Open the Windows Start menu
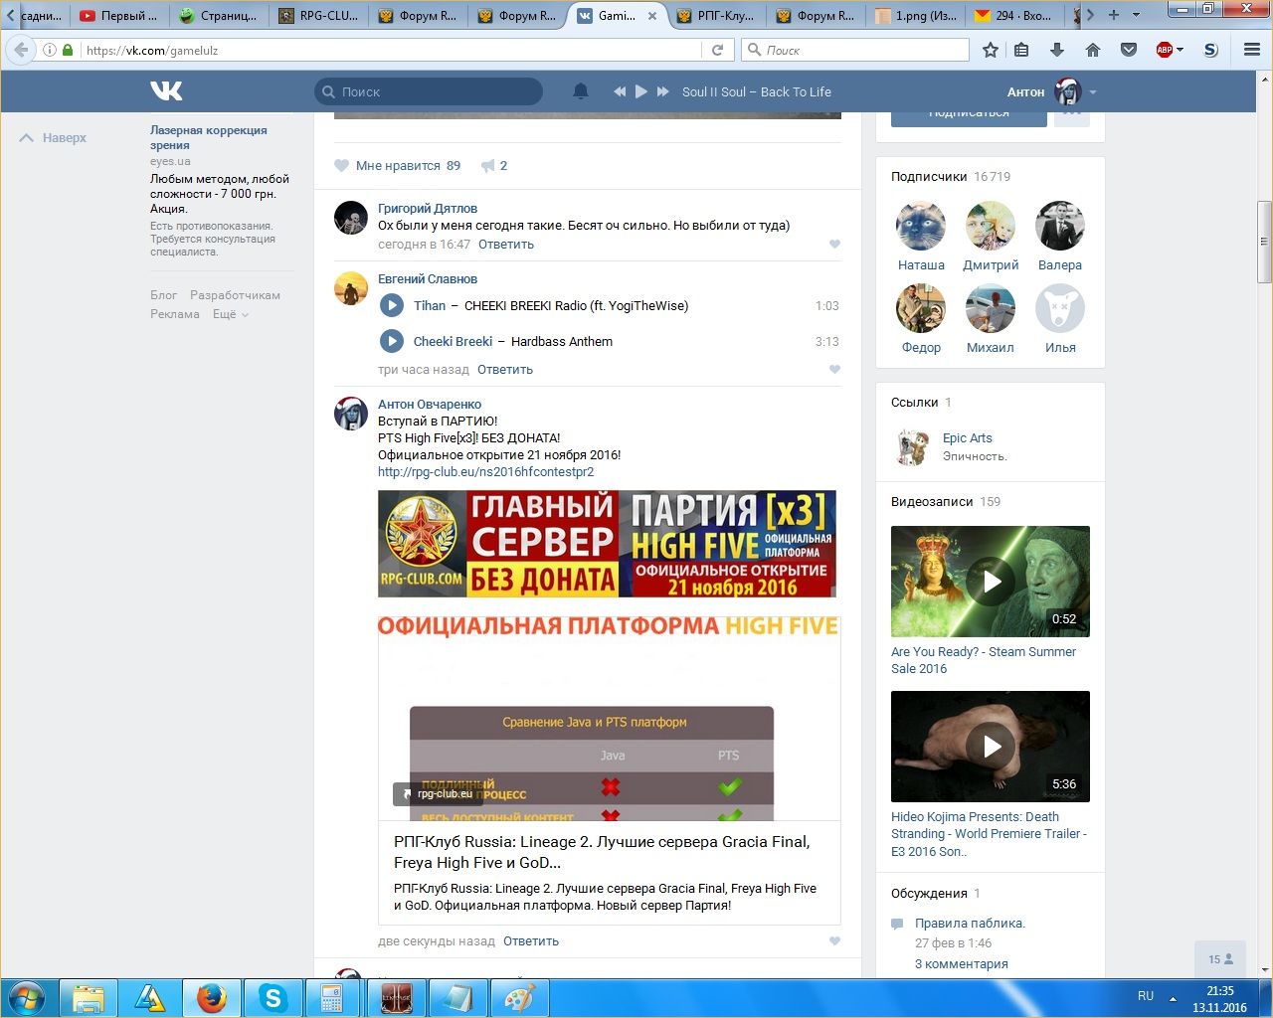The height and width of the screenshot is (1018, 1273). coord(27,998)
